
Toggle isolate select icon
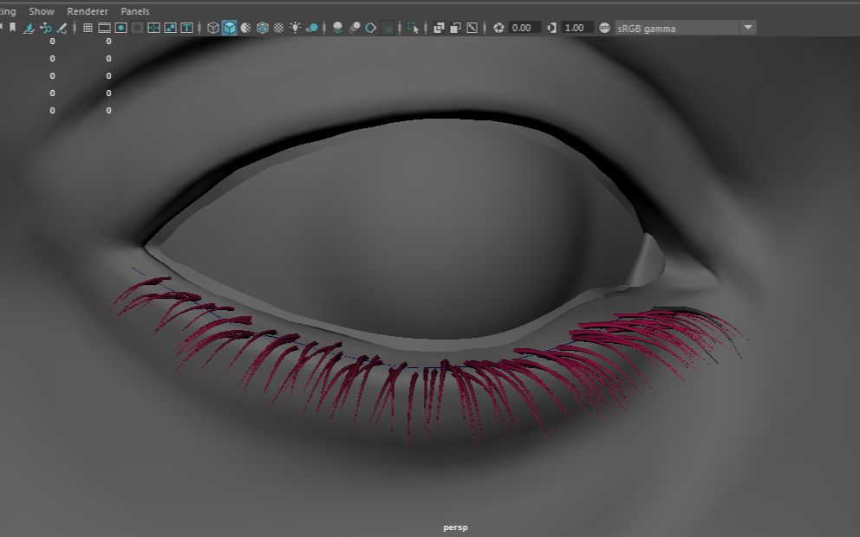(413, 28)
